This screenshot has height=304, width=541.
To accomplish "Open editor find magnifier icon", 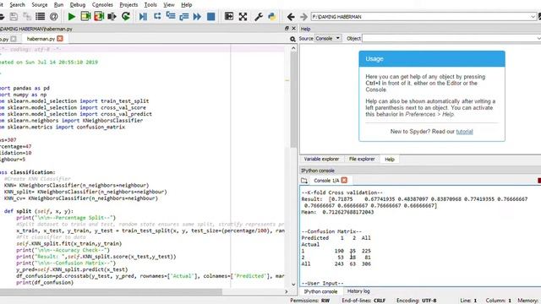I will click(x=292, y=39).
